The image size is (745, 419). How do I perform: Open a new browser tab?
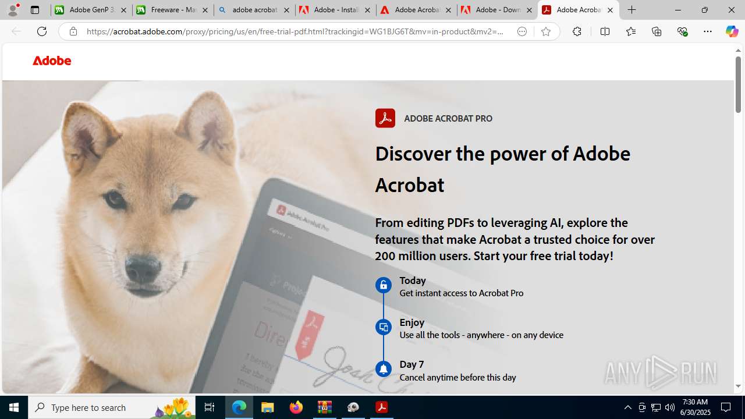pyautogui.click(x=632, y=10)
